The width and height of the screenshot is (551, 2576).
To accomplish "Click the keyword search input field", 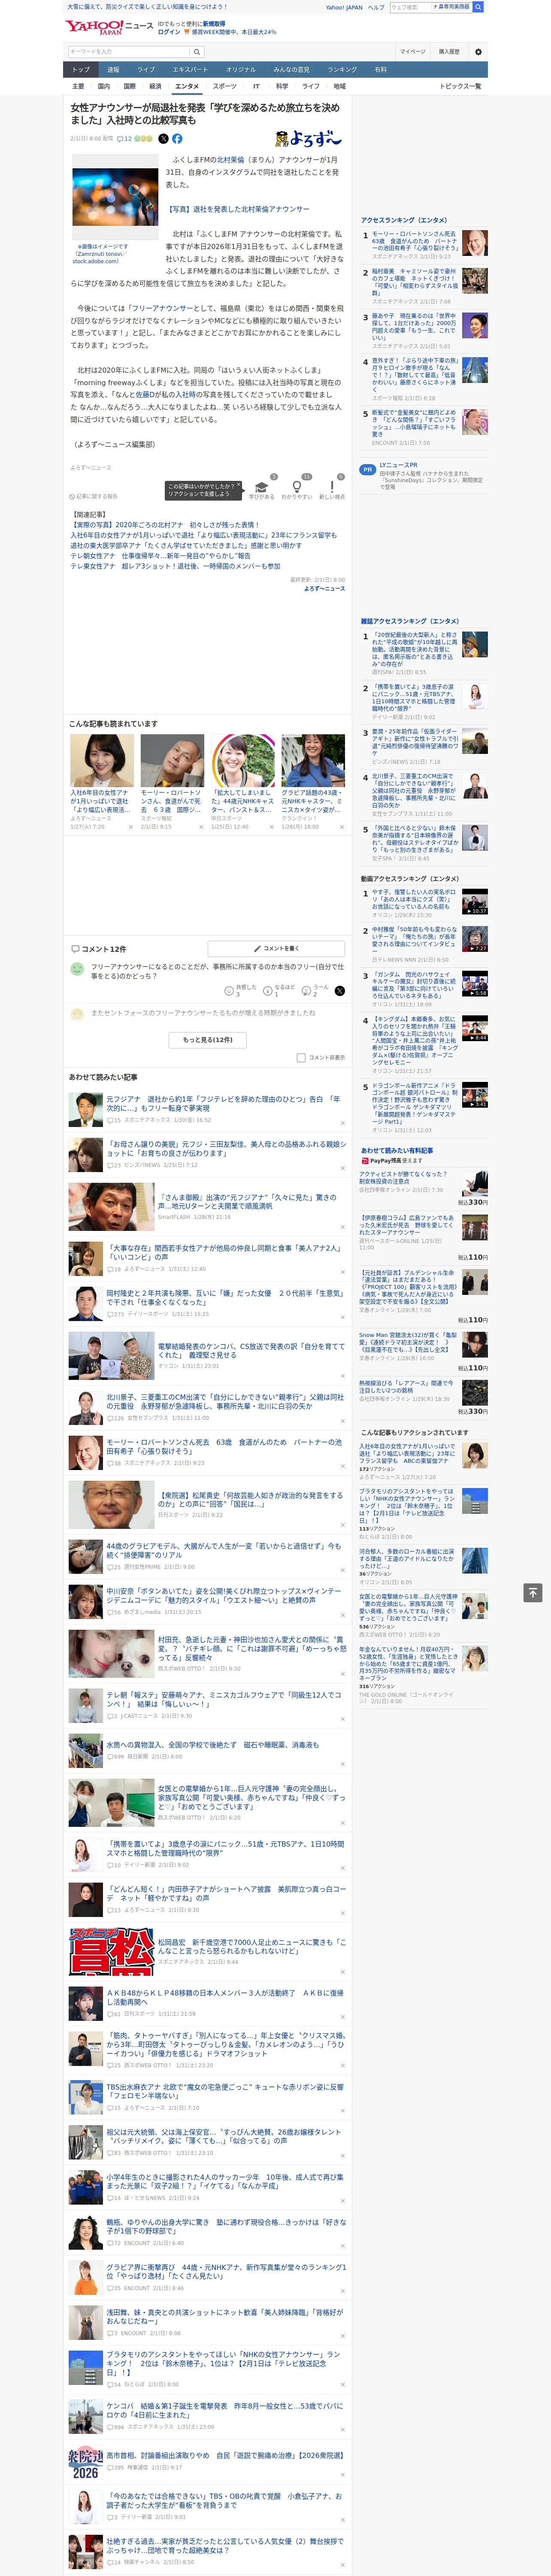I will click(x=129, y=51).
